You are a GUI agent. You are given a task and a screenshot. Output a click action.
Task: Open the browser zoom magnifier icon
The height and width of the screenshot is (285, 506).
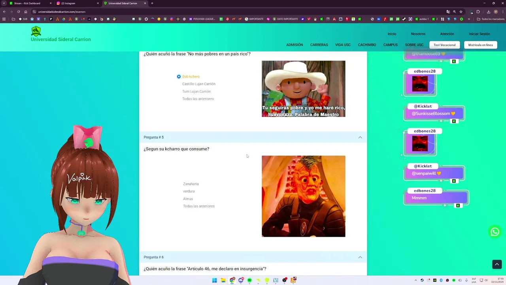[454, 12]
